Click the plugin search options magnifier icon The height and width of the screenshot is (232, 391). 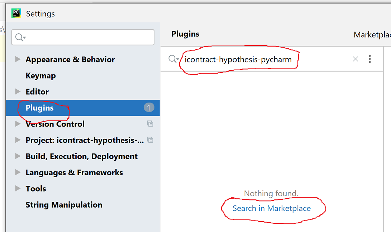point(173,59)
